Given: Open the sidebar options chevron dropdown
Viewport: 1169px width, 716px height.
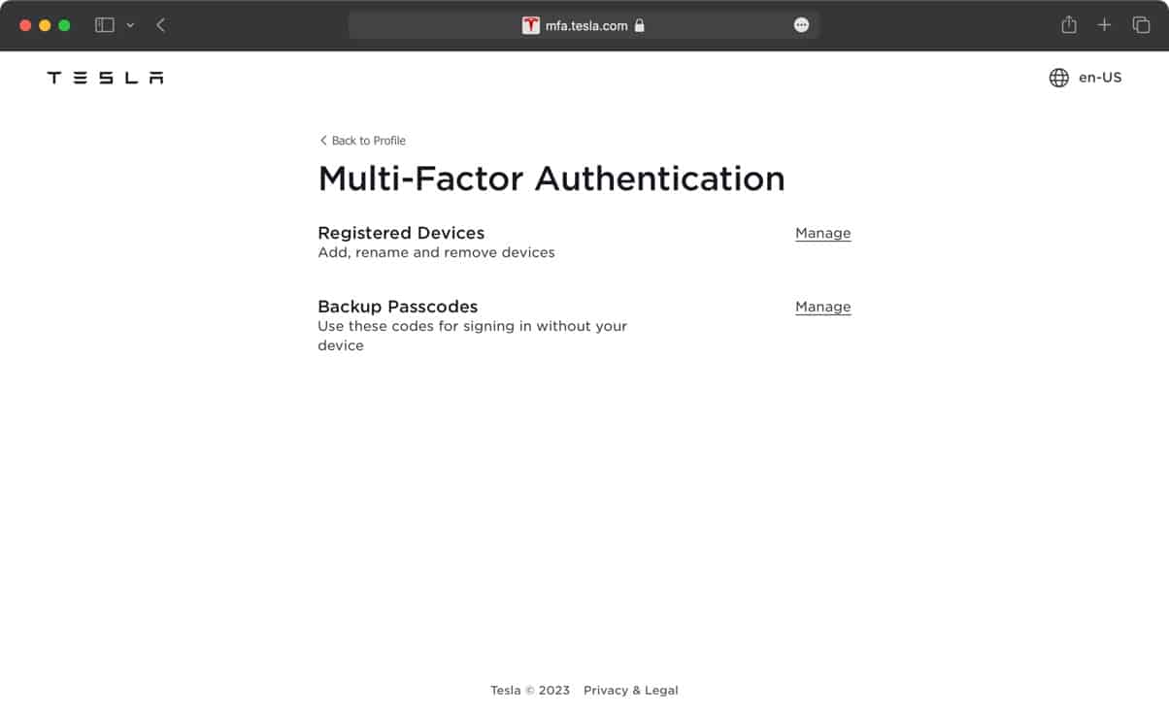Looking at the screenshot, I should 130,25.
